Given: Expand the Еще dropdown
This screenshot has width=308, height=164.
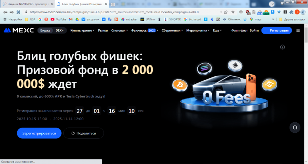Looking at the screenshot, I should click(x=217, y=30).
